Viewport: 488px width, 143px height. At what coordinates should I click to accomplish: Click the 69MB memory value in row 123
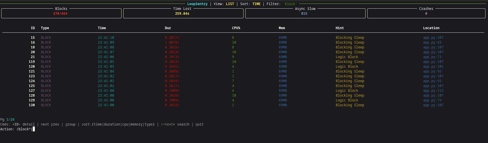283,76
